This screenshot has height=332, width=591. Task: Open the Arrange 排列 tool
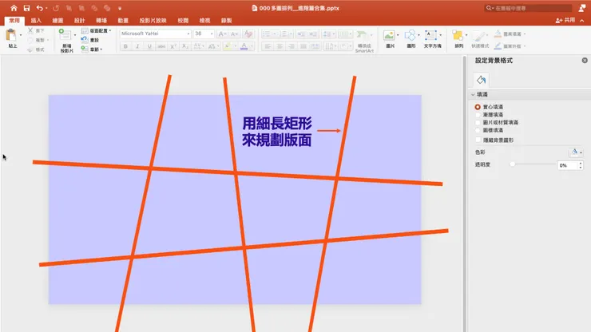click(x=458, y=39)
